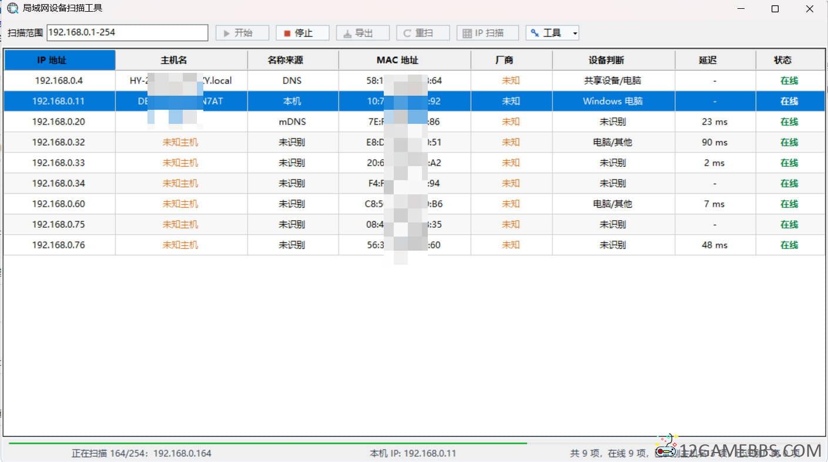Select row with IP 192.168.0.60
828x462 pixels.
pos(414,204)
